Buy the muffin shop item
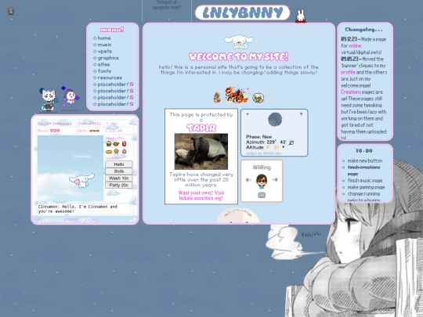This screenshot has width=423, height=317. click(116, 151)
